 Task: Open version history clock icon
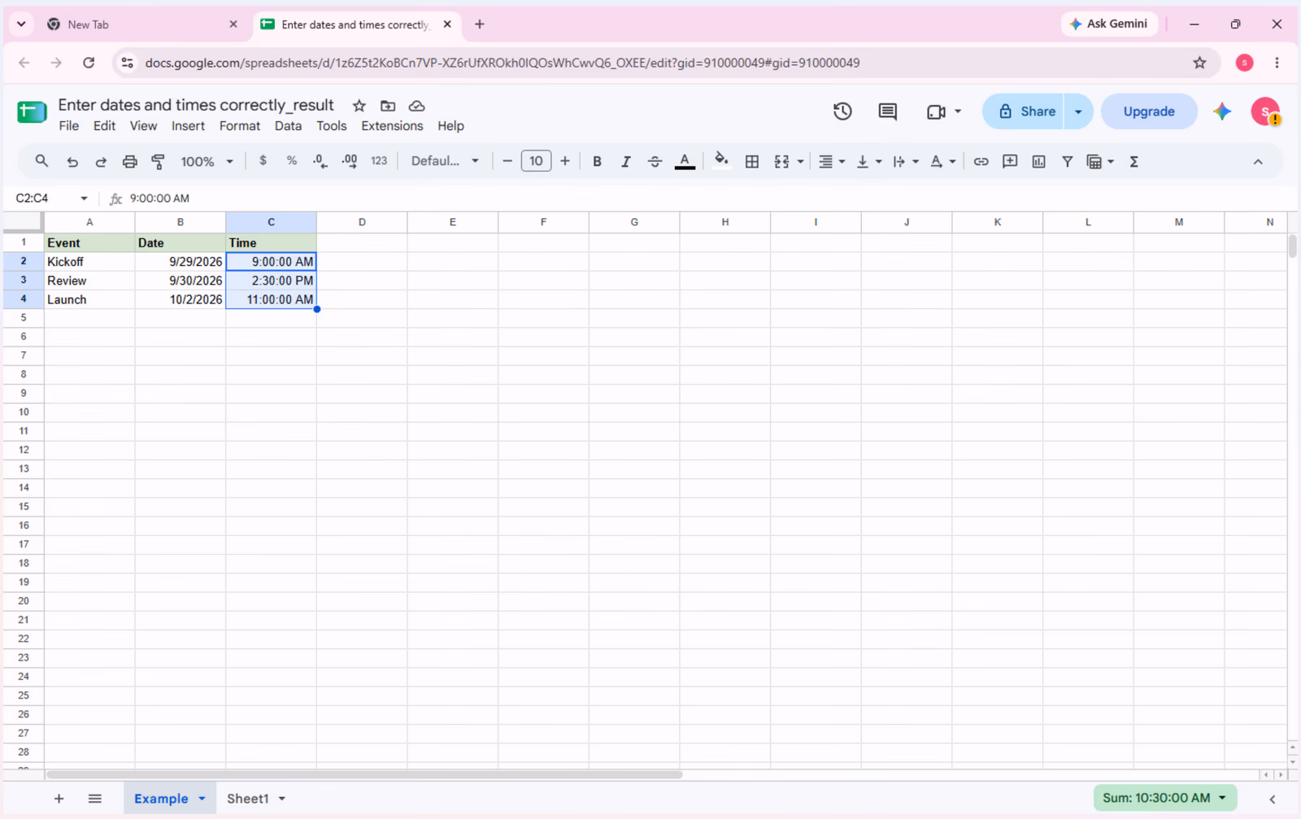pos(842,111)
